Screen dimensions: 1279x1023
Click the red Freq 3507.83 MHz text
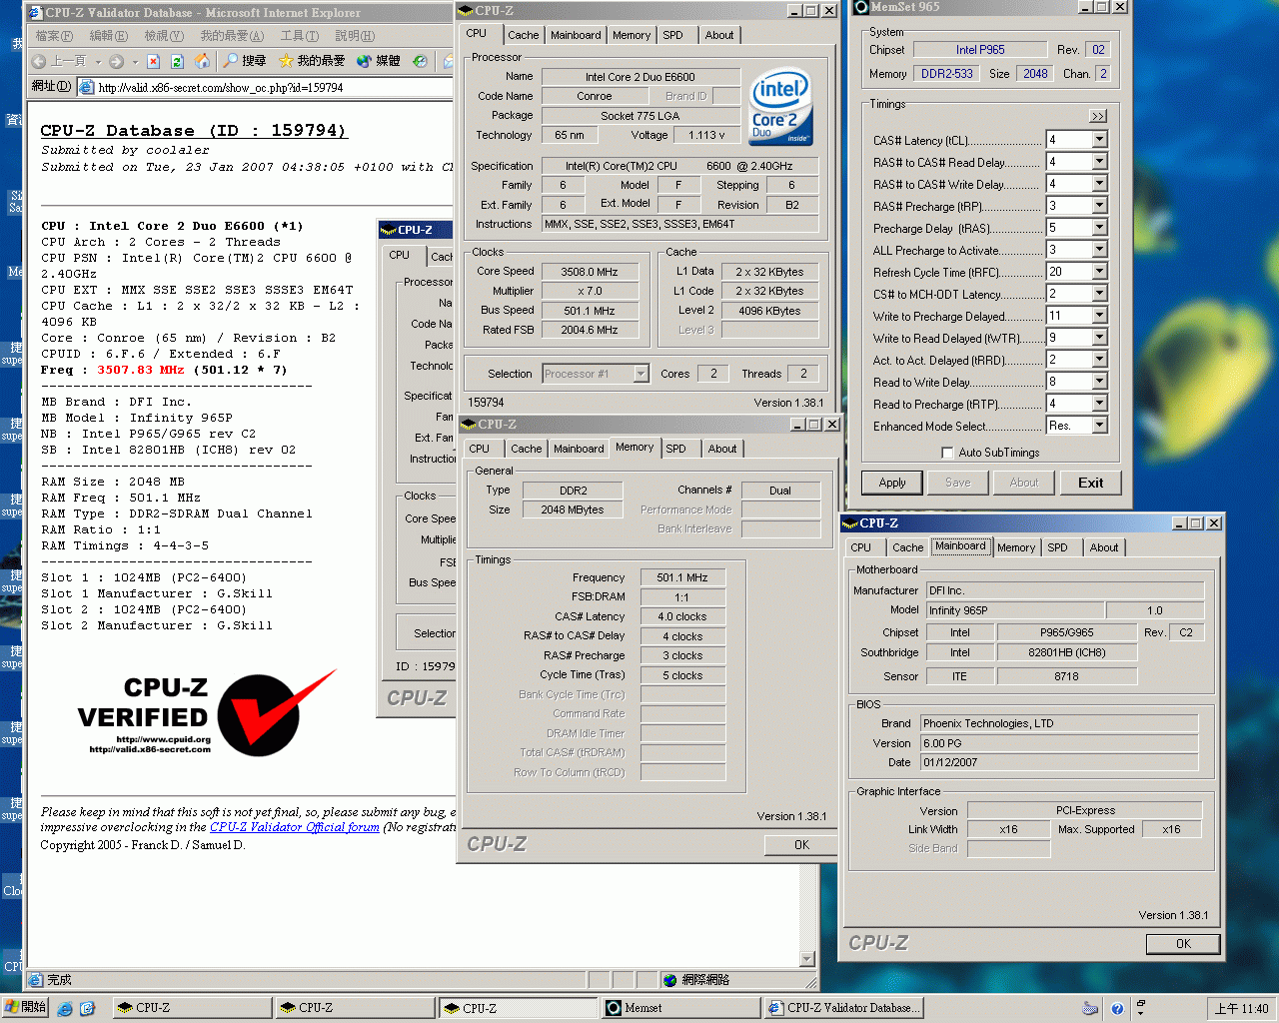[141, 370]
